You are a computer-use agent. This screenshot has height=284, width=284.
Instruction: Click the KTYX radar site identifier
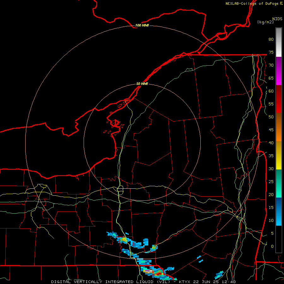185,282
